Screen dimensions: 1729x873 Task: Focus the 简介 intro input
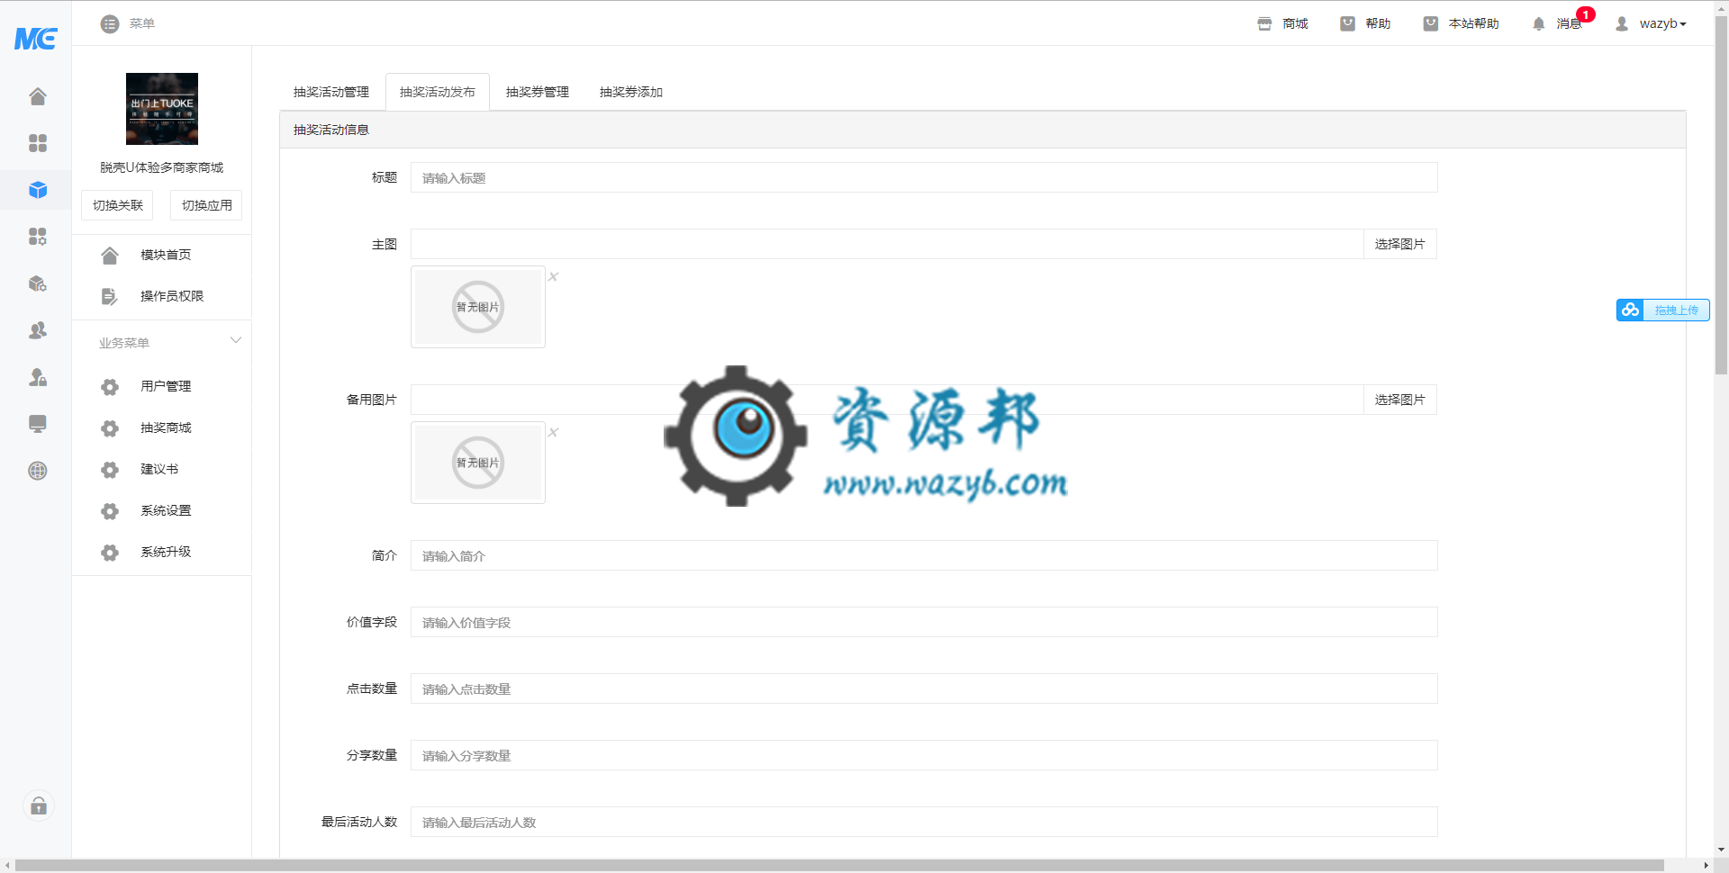(x=924, y=555)
